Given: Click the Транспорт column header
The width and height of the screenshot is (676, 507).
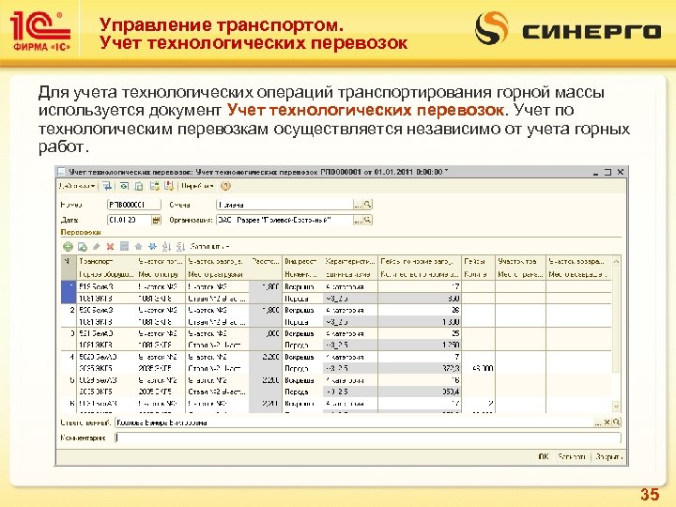Looking at the screenshot, I should pos(106,261).
